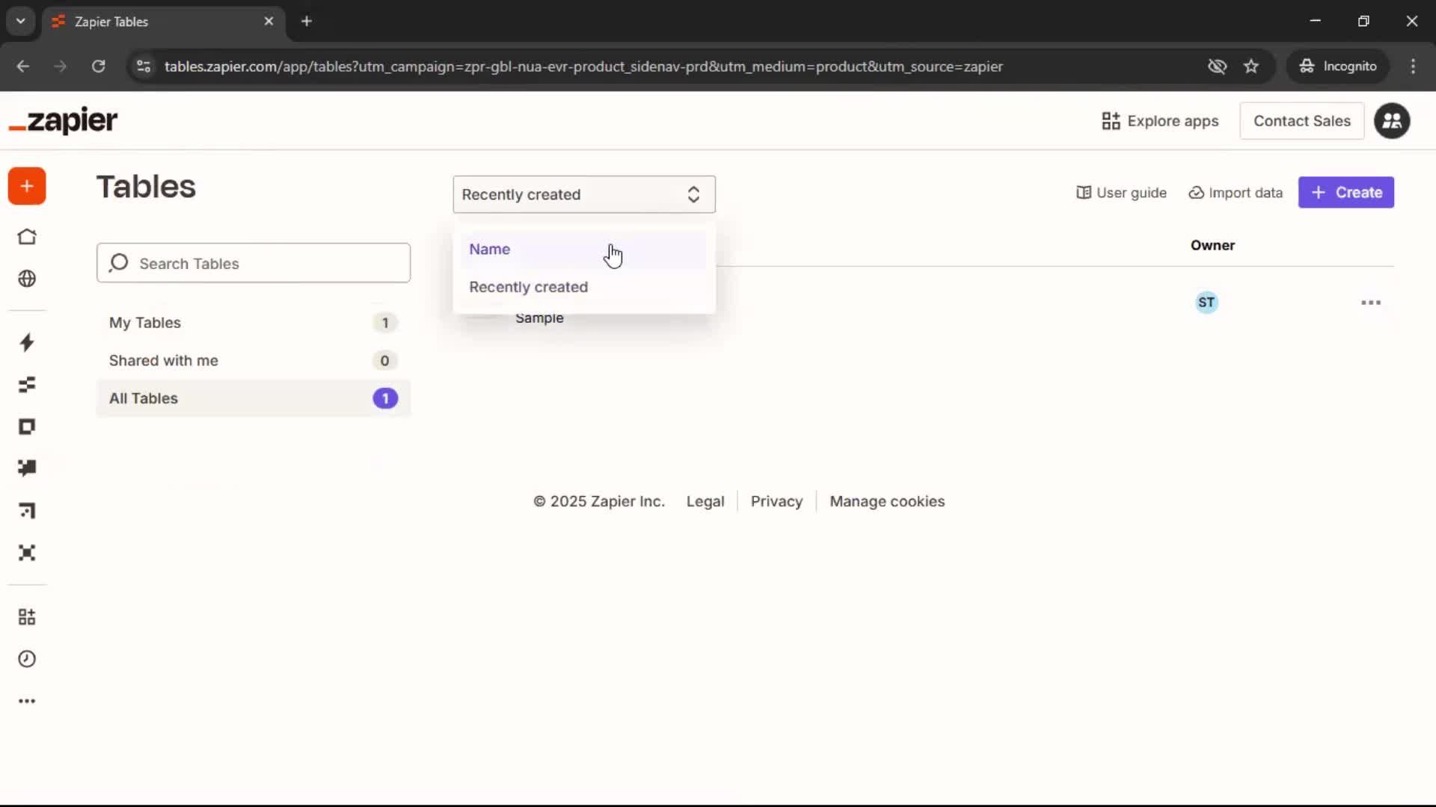
Task: Click the ST owner avatar
Action: (1206, 303)
